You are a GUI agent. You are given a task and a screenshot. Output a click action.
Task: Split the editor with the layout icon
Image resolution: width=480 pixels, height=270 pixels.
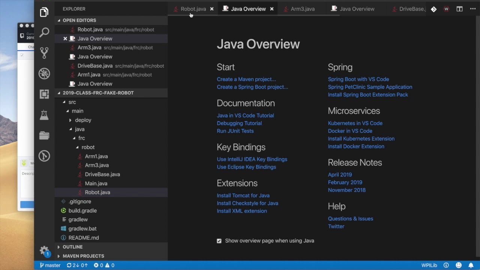click(459, 9)
